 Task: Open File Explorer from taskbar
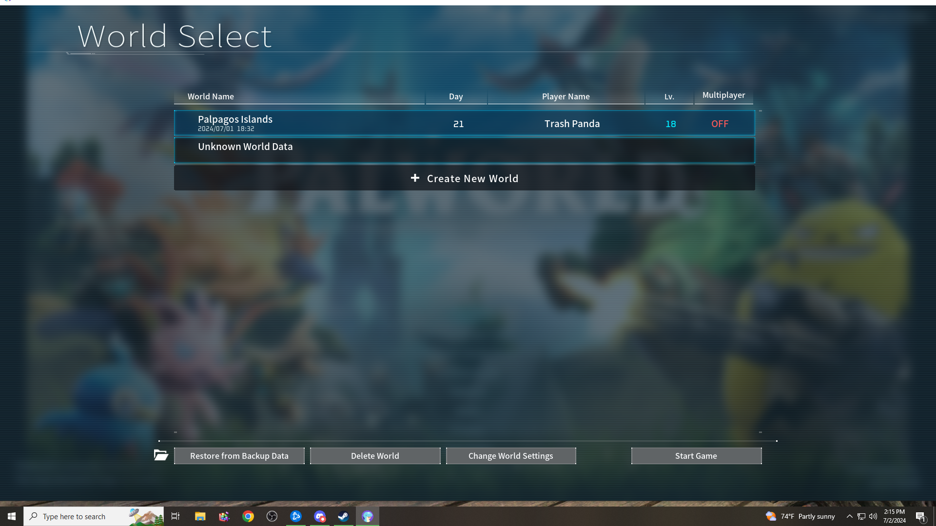click(200, 516)
